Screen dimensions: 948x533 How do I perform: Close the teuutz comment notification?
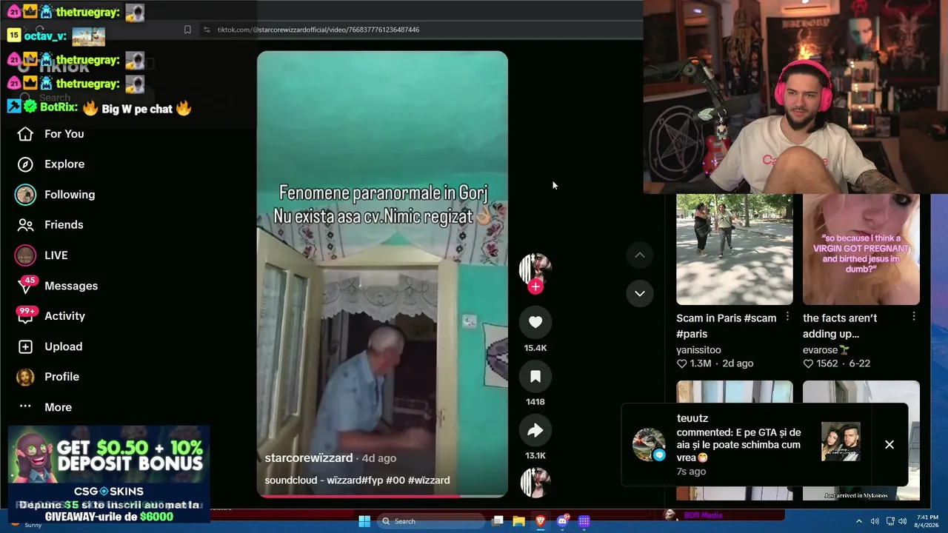889,444
